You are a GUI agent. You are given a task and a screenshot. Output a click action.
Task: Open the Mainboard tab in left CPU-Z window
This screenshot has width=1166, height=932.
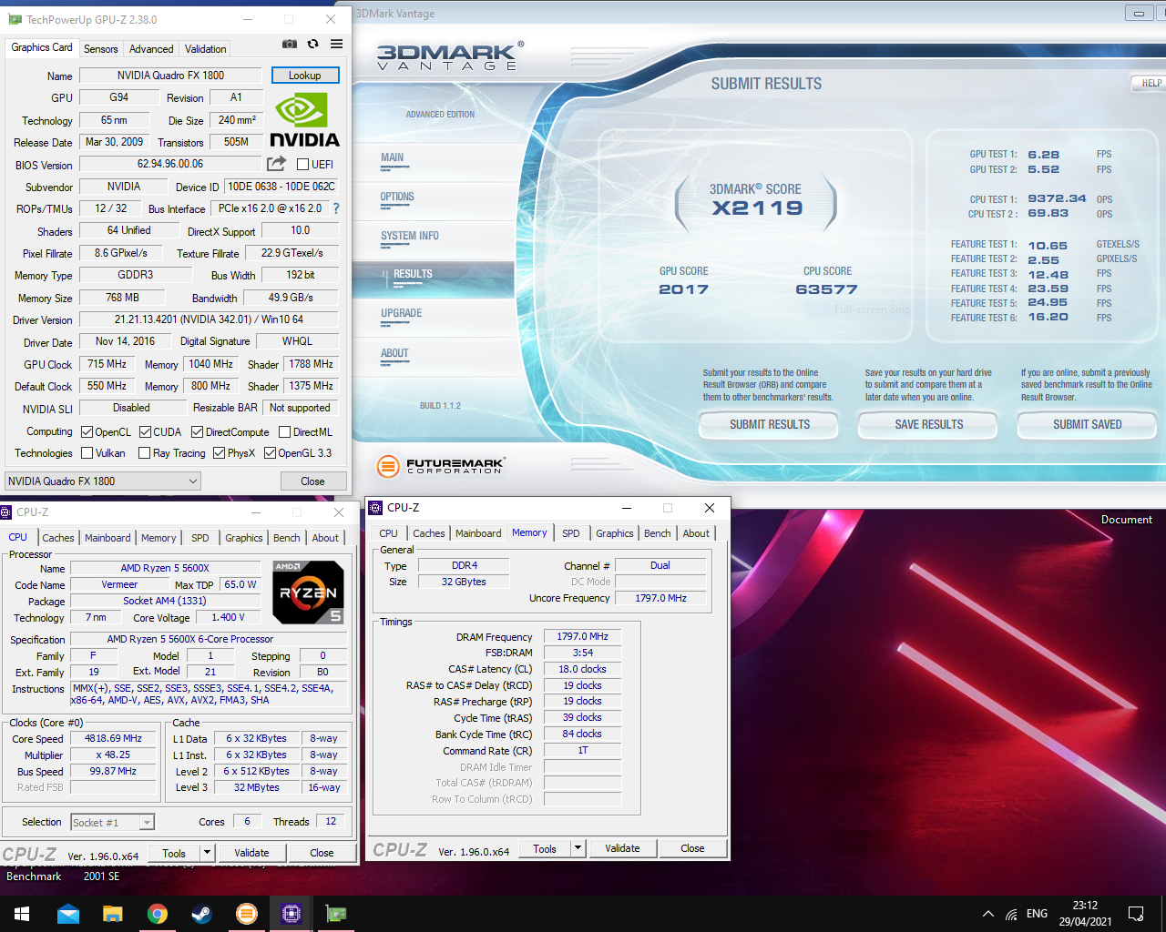click(x=107, y=538)
